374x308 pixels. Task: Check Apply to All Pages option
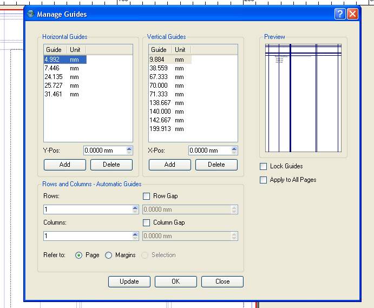pos(264,180)
